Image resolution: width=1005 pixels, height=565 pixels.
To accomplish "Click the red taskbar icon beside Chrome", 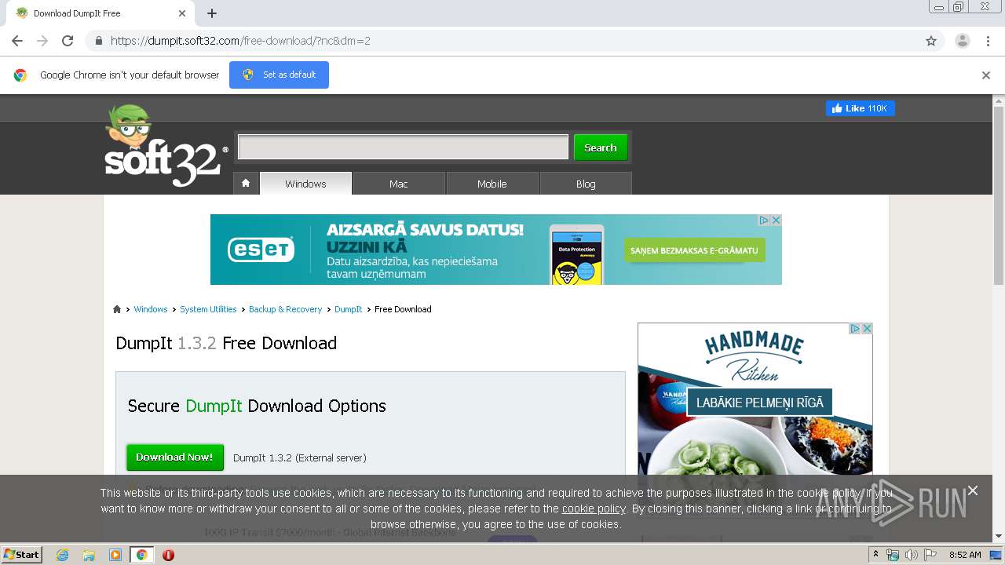I will click(168, 555).
